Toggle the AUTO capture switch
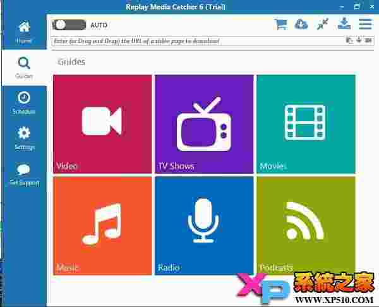379x307 pixels. point(69,25)
